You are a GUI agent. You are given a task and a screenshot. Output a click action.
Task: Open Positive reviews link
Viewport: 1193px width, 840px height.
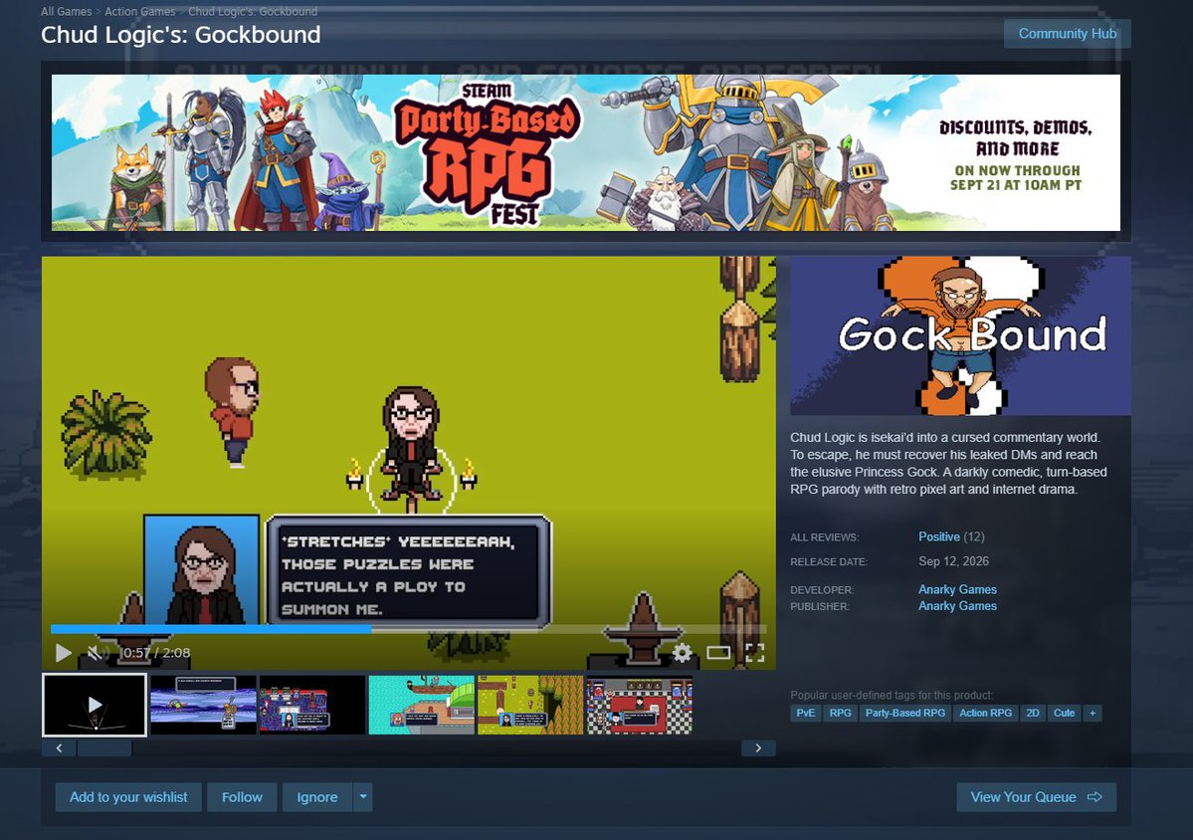point(939,536)
